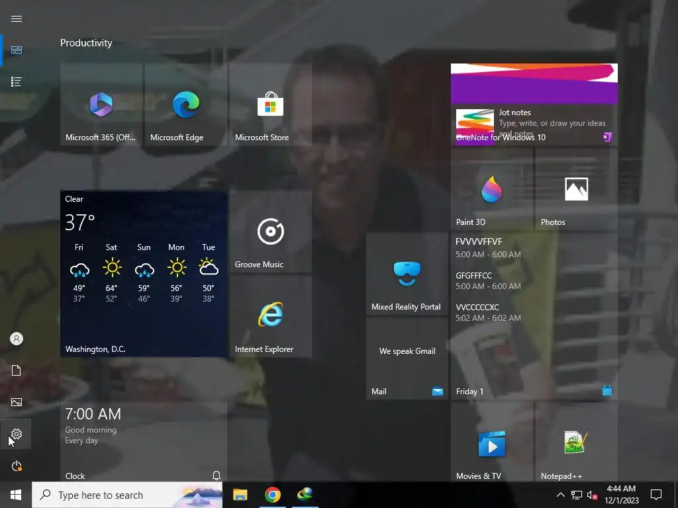Screen dimensions: 678x508
Task: Open Settings from the gear icon
Action: (17, 434)
